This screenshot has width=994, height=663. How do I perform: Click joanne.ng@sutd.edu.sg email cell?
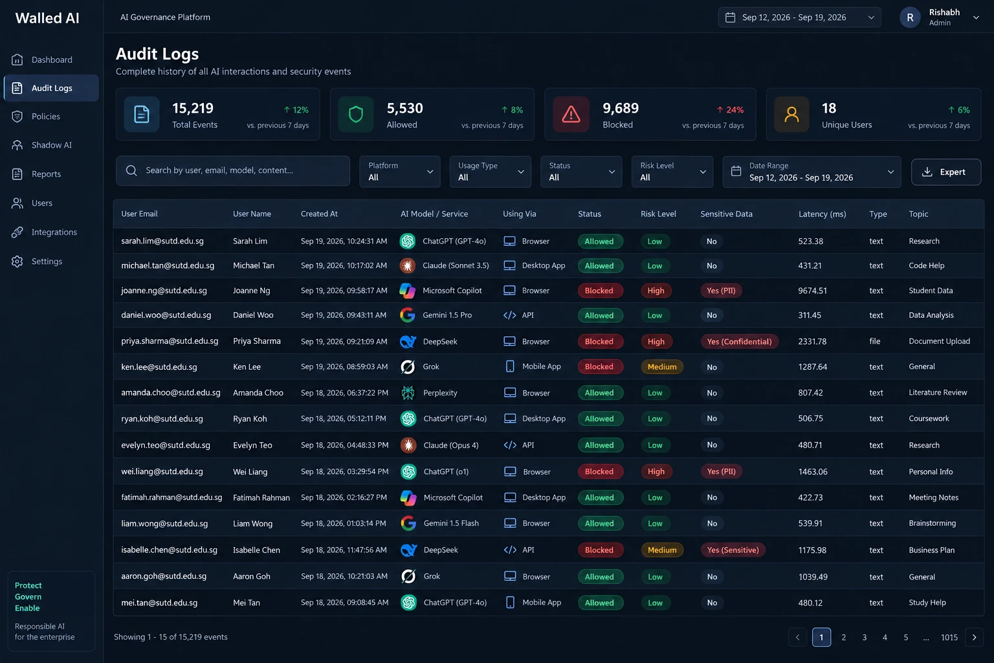164,291
